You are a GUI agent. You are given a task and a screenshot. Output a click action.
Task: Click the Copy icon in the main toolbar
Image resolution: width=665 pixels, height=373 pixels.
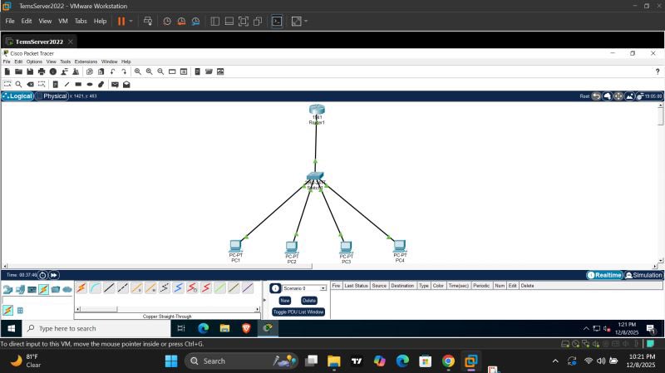(90, 71)
